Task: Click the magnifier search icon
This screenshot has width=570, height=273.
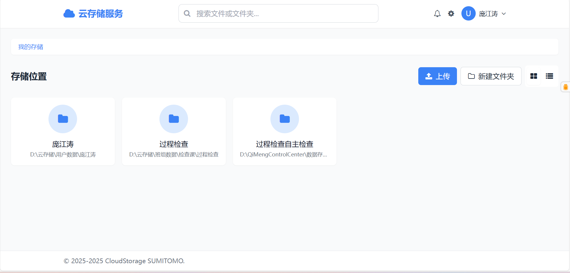Action: [187, 14]
